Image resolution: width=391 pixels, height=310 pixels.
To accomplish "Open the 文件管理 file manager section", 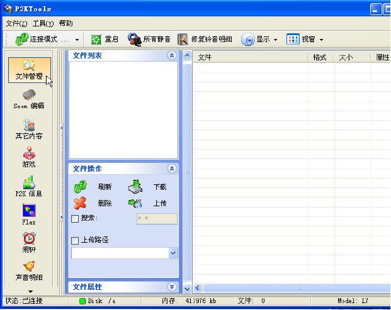I will point(30,70).
